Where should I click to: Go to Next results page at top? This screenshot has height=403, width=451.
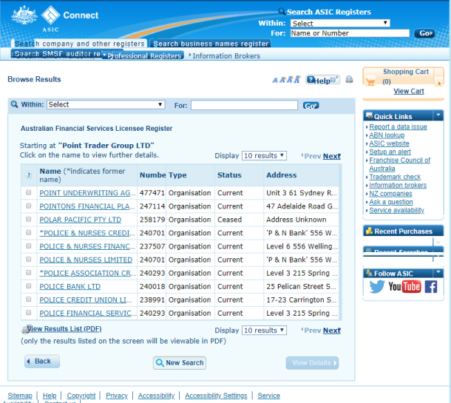tap(332, 156)
